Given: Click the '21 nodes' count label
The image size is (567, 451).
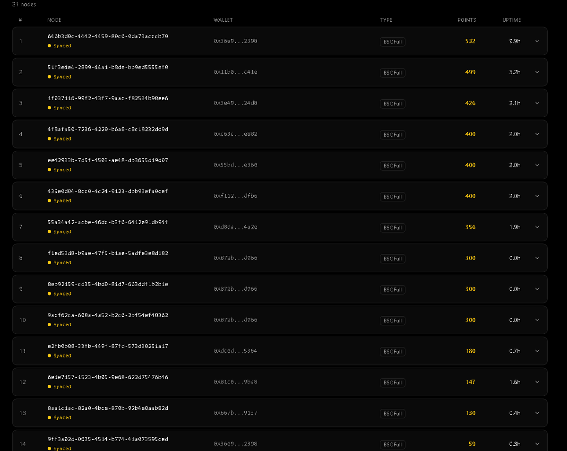Looking at the screenshot, I should coord(24,5).
